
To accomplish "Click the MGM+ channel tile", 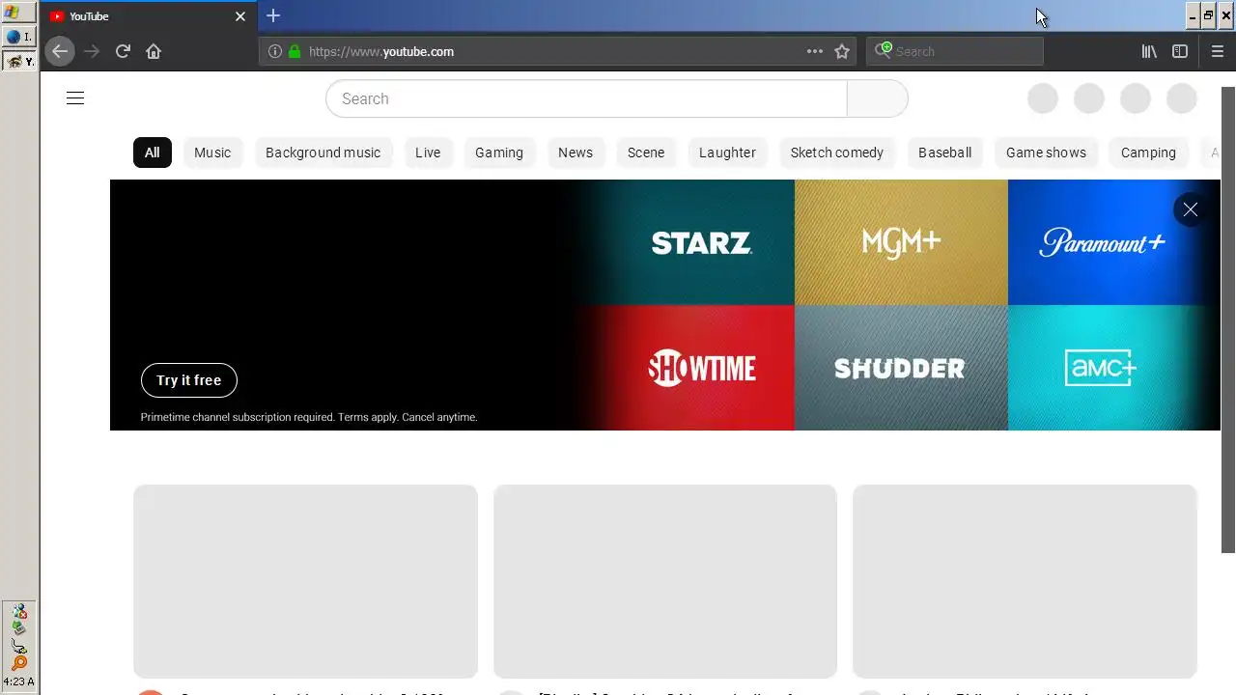I will (901, 242).
